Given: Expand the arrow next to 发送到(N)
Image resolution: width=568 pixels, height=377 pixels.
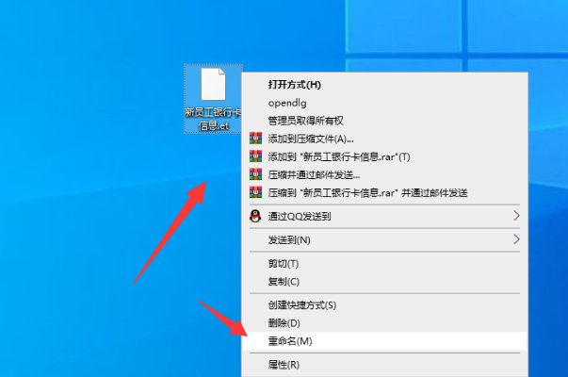Looking at the screenshot, I should (x=516, y=238).
